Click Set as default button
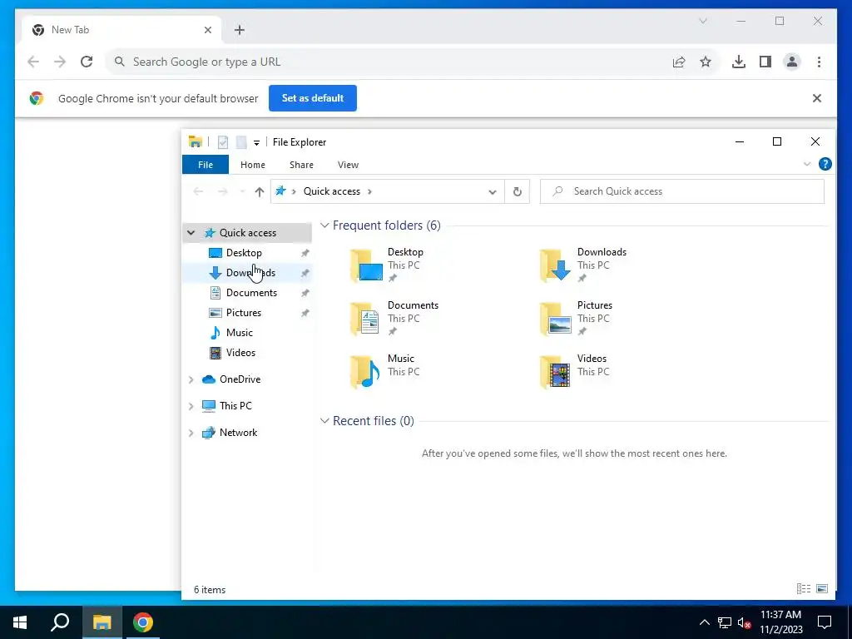Image resolution: width=852 pixels, height=639 pixels. click(313, 98)
